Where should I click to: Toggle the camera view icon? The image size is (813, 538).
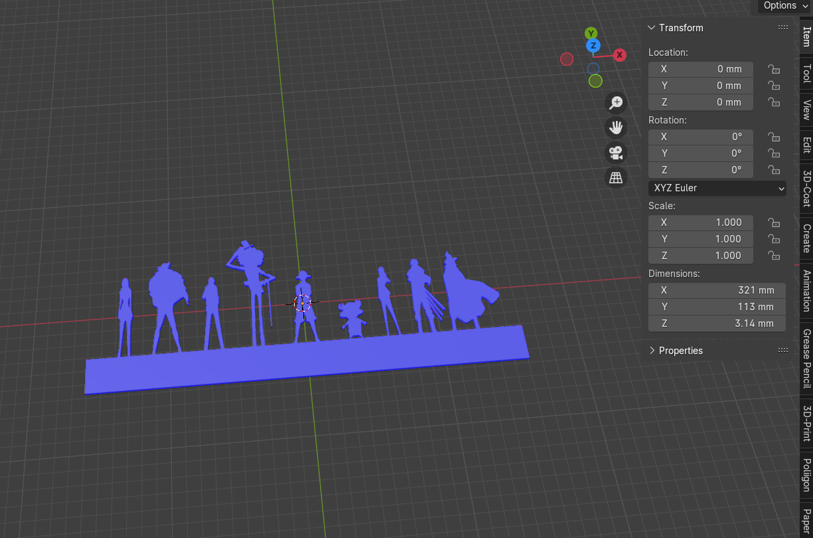point(617,153)
